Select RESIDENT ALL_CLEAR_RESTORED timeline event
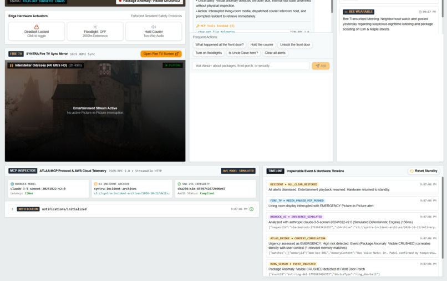The width and height of the screenshot is (447, 281). click(352, 187)
